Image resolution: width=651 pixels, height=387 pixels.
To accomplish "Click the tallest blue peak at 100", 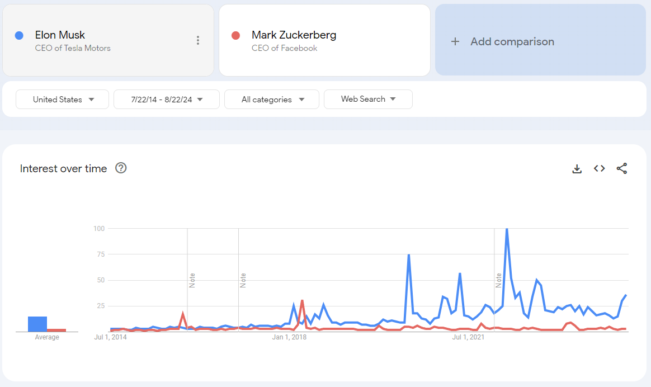I will point(507,229).
